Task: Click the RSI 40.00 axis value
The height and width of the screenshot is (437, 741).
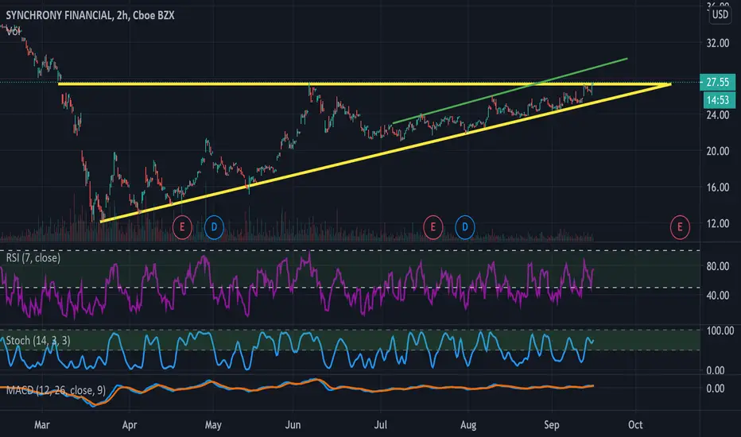Action: pyautogui.click(x=717, y=296)
